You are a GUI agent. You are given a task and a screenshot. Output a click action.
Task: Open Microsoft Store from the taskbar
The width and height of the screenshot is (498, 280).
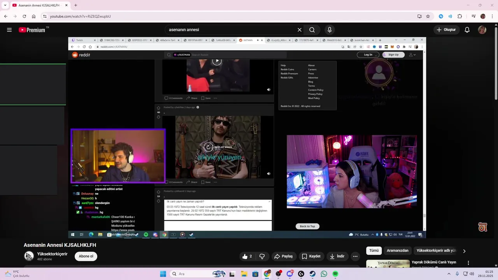[256, 274]
